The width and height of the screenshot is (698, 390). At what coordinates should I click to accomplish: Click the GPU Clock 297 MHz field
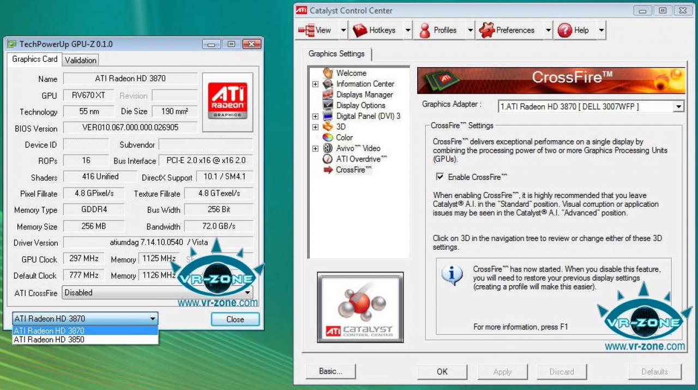point(84,259)
